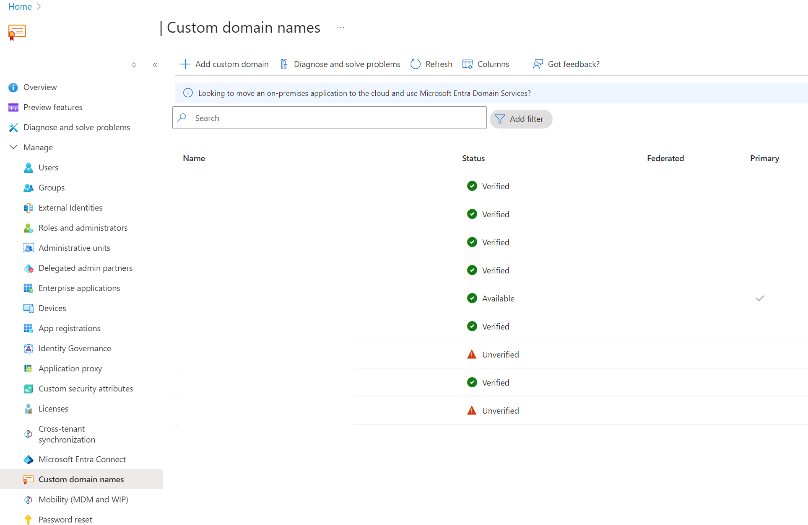Click the Primary column header
The image size is (808, 525).
point(764,158)
